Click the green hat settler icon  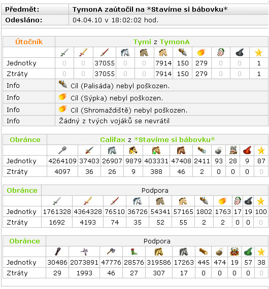click(248, 251)
